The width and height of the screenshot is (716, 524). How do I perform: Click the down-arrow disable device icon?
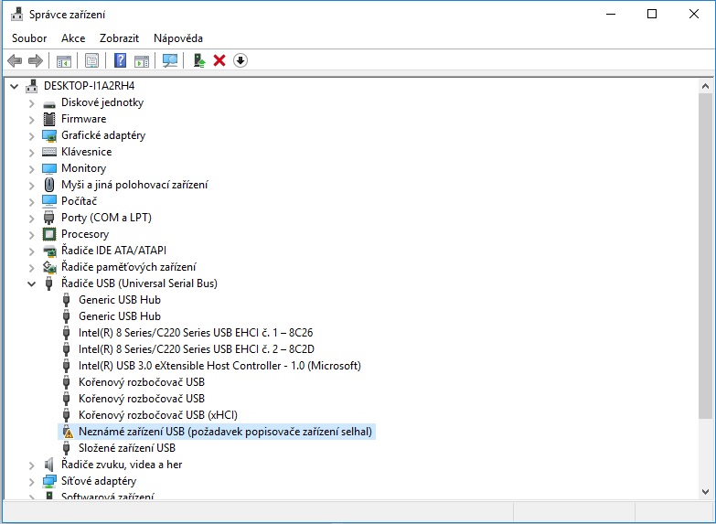click(240, 60)
